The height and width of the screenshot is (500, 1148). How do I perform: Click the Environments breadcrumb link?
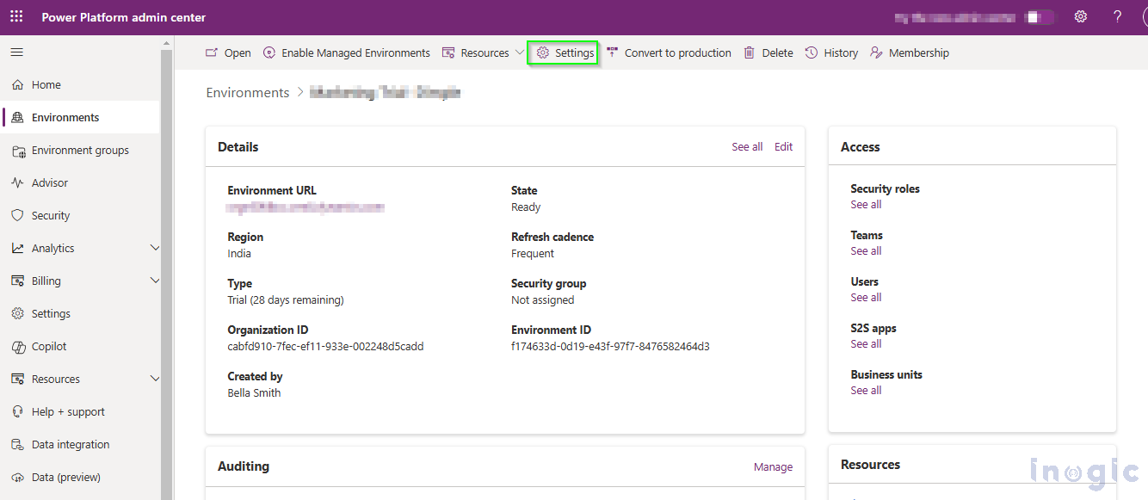click(248, 93)
